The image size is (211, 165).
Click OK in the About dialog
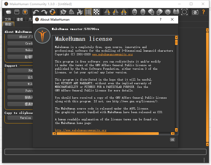172,140
